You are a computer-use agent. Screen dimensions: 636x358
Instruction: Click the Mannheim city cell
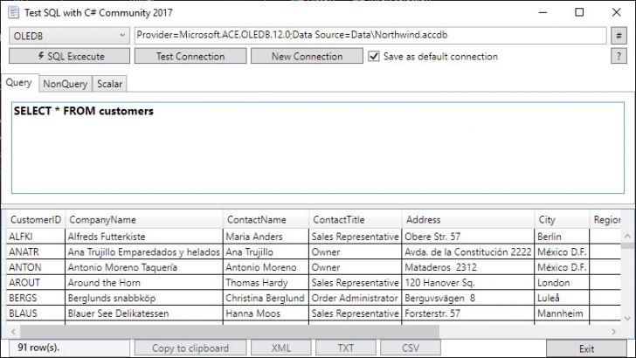(x=562, y=313)
